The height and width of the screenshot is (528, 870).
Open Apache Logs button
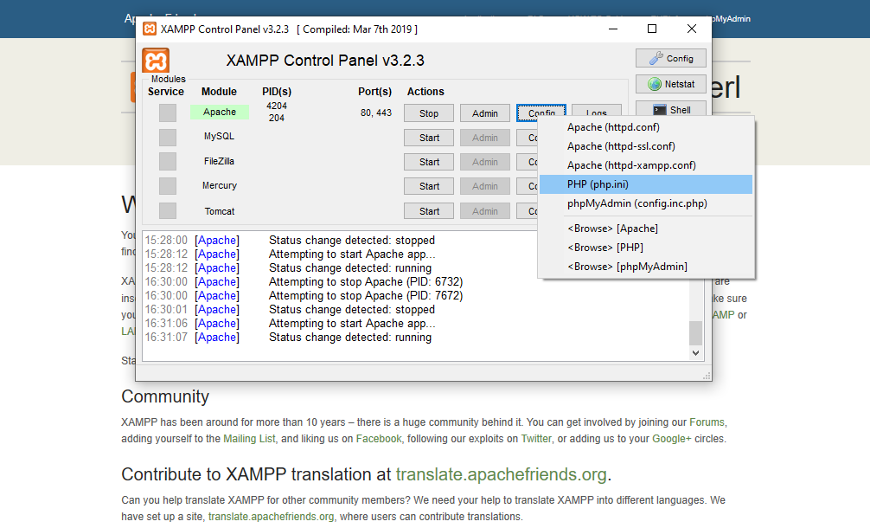point(597,111)
